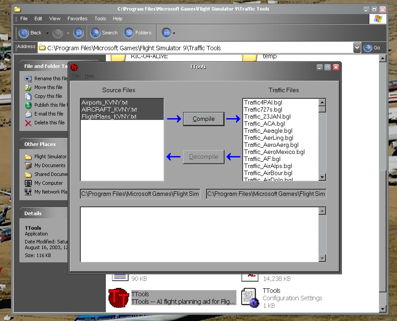
Task: Click the folder icon in Explorer title bar
Action: point(18,9)
